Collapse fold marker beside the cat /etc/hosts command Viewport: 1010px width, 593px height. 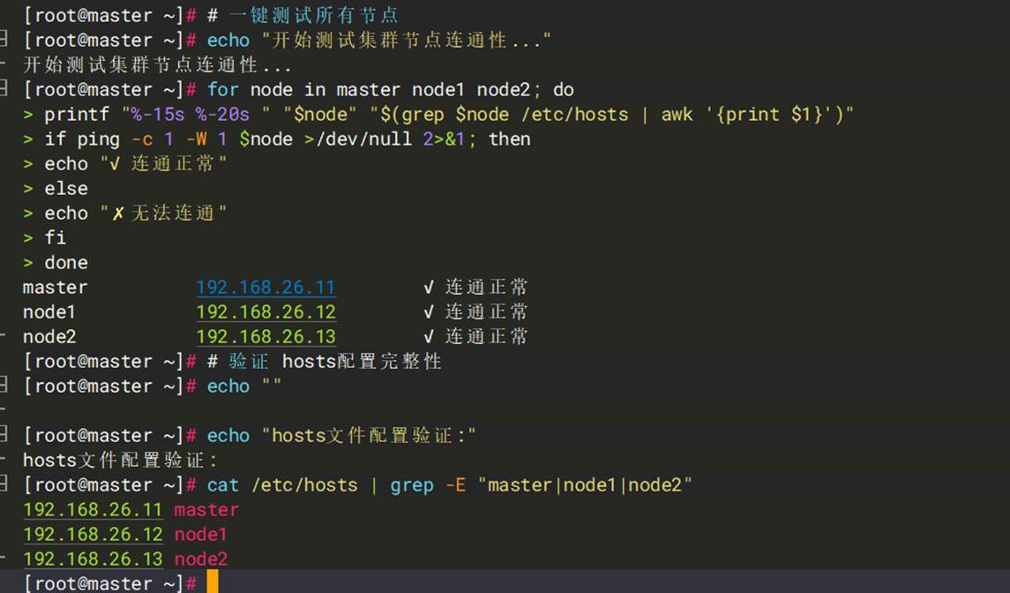click(4, 484)
